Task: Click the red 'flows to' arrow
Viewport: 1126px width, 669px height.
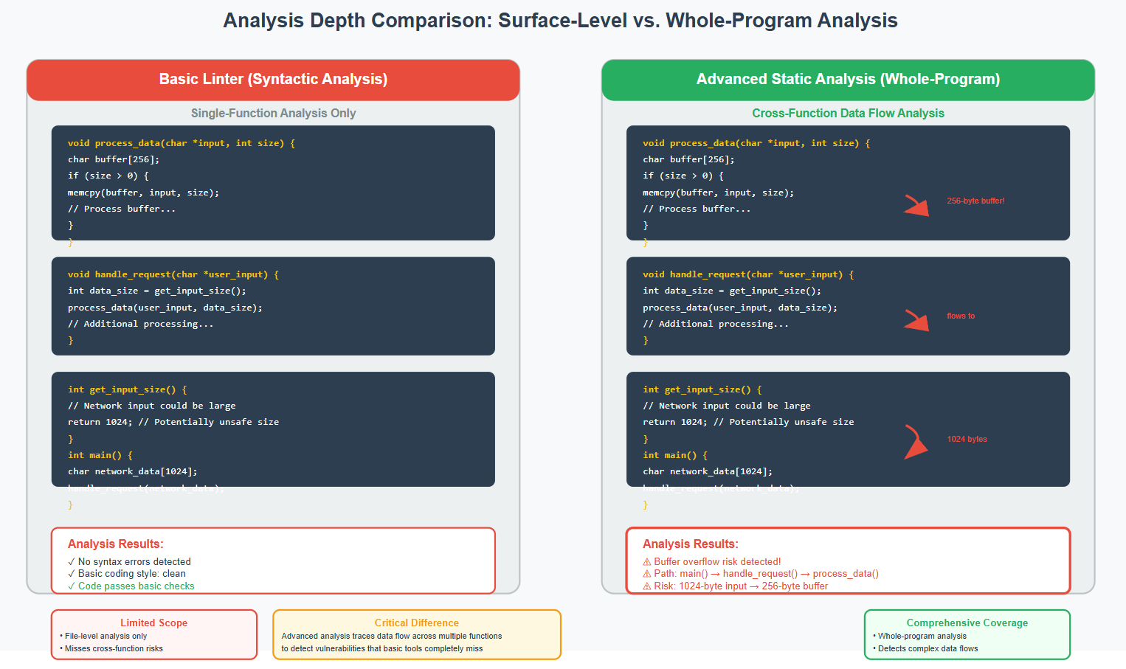Action: coord(917,320)
